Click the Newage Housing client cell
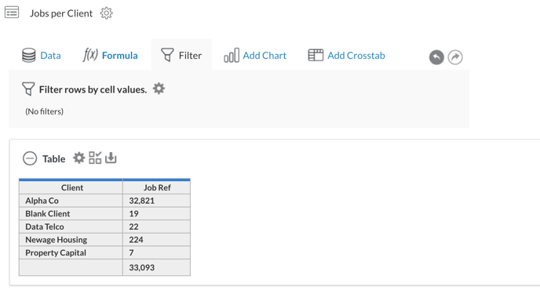 (x=71, y=240)
